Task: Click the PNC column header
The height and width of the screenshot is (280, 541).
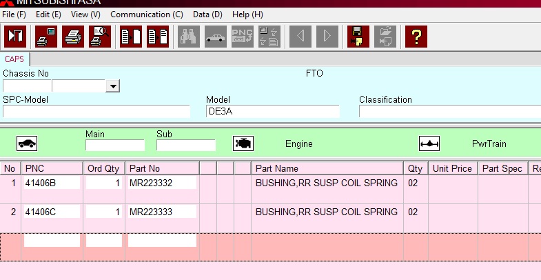Action: click(52, 168)
